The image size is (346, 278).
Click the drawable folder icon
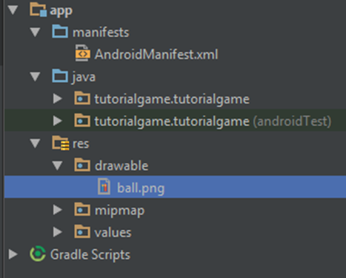click(82, 165)
